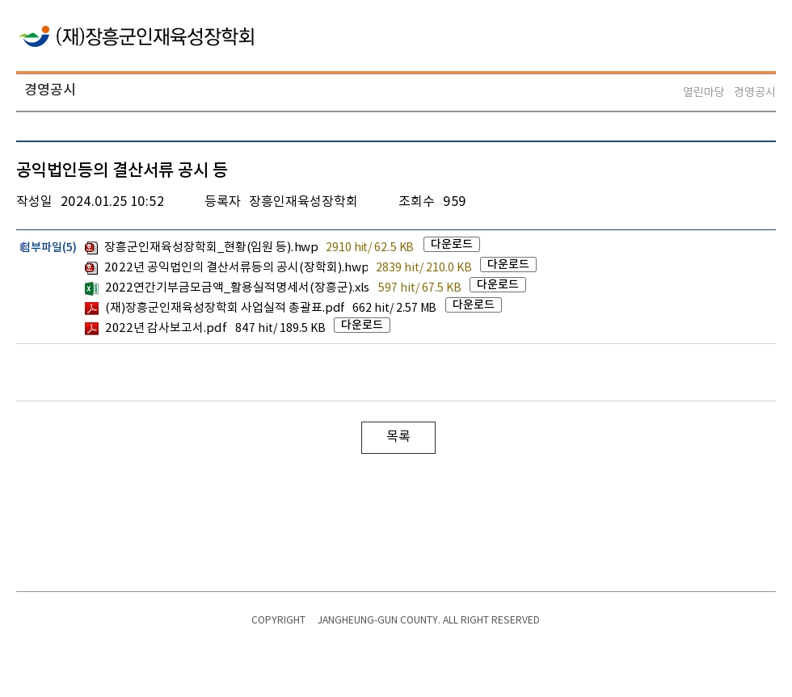Click the text 2839 hit/ 210.0 KB
792x697 pixels.
click(423, 267)
